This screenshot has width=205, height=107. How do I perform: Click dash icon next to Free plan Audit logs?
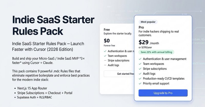click(106, 65)
